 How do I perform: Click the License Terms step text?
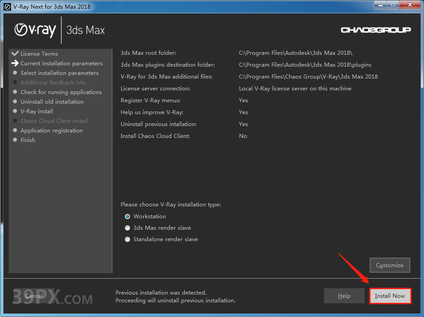coord(39,54)
